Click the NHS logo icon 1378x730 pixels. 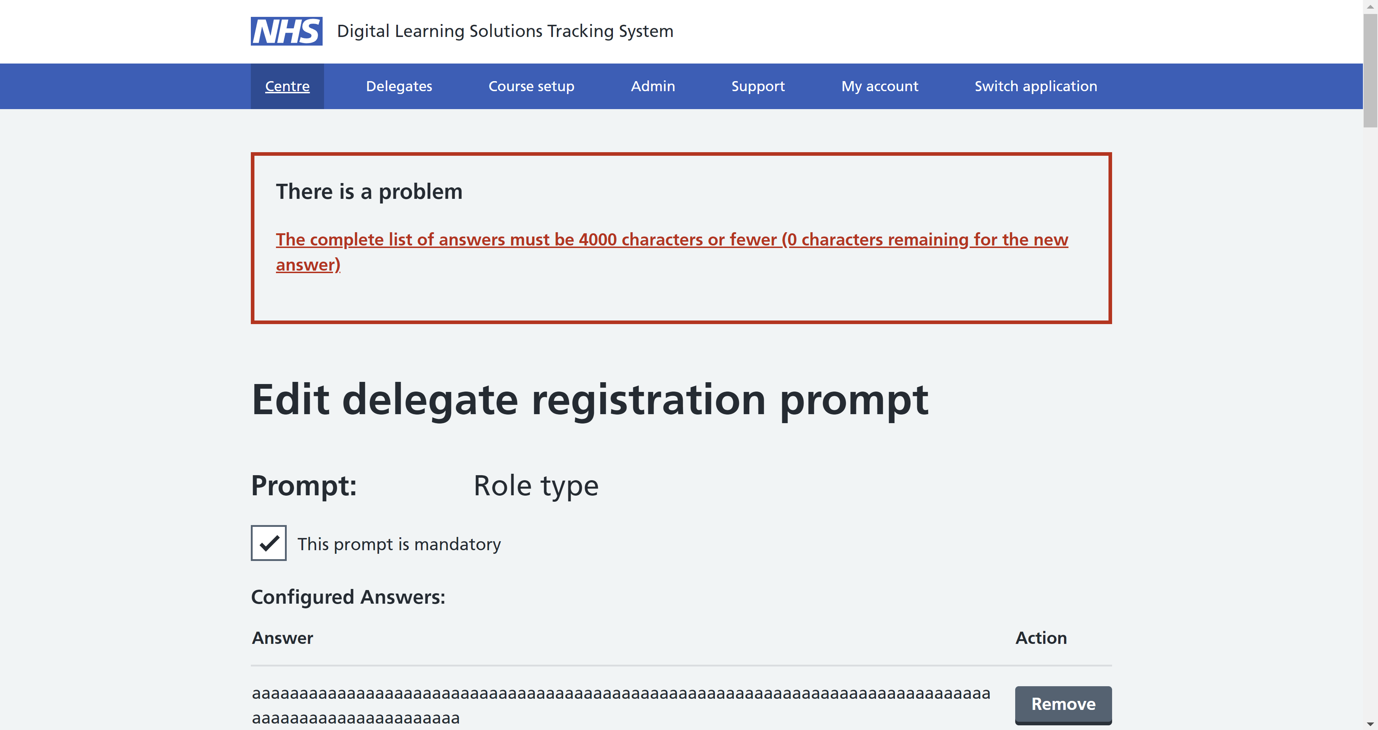click(286, 31)
